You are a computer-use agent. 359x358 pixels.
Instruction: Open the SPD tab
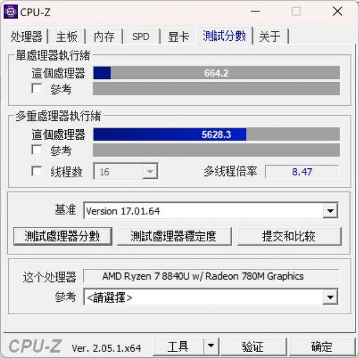(141, 37)
